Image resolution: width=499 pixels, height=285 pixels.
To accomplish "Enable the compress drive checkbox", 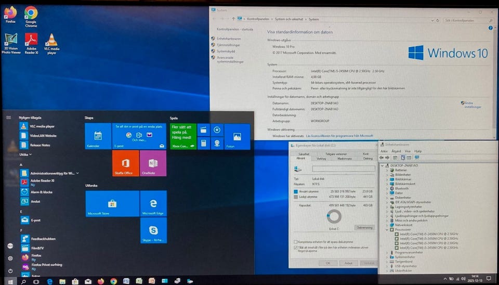I will (296, 242).
